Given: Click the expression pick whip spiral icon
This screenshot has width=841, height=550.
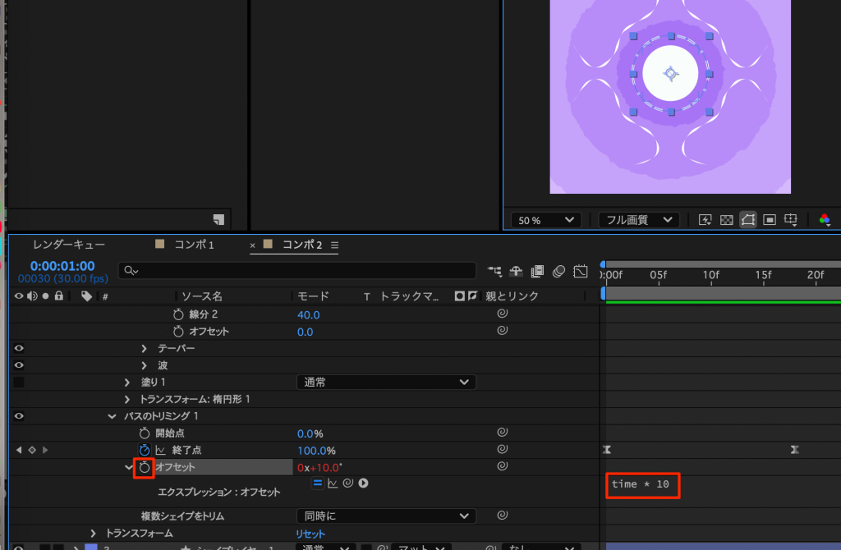Looking at the screenshot, I should coord(348,484).
